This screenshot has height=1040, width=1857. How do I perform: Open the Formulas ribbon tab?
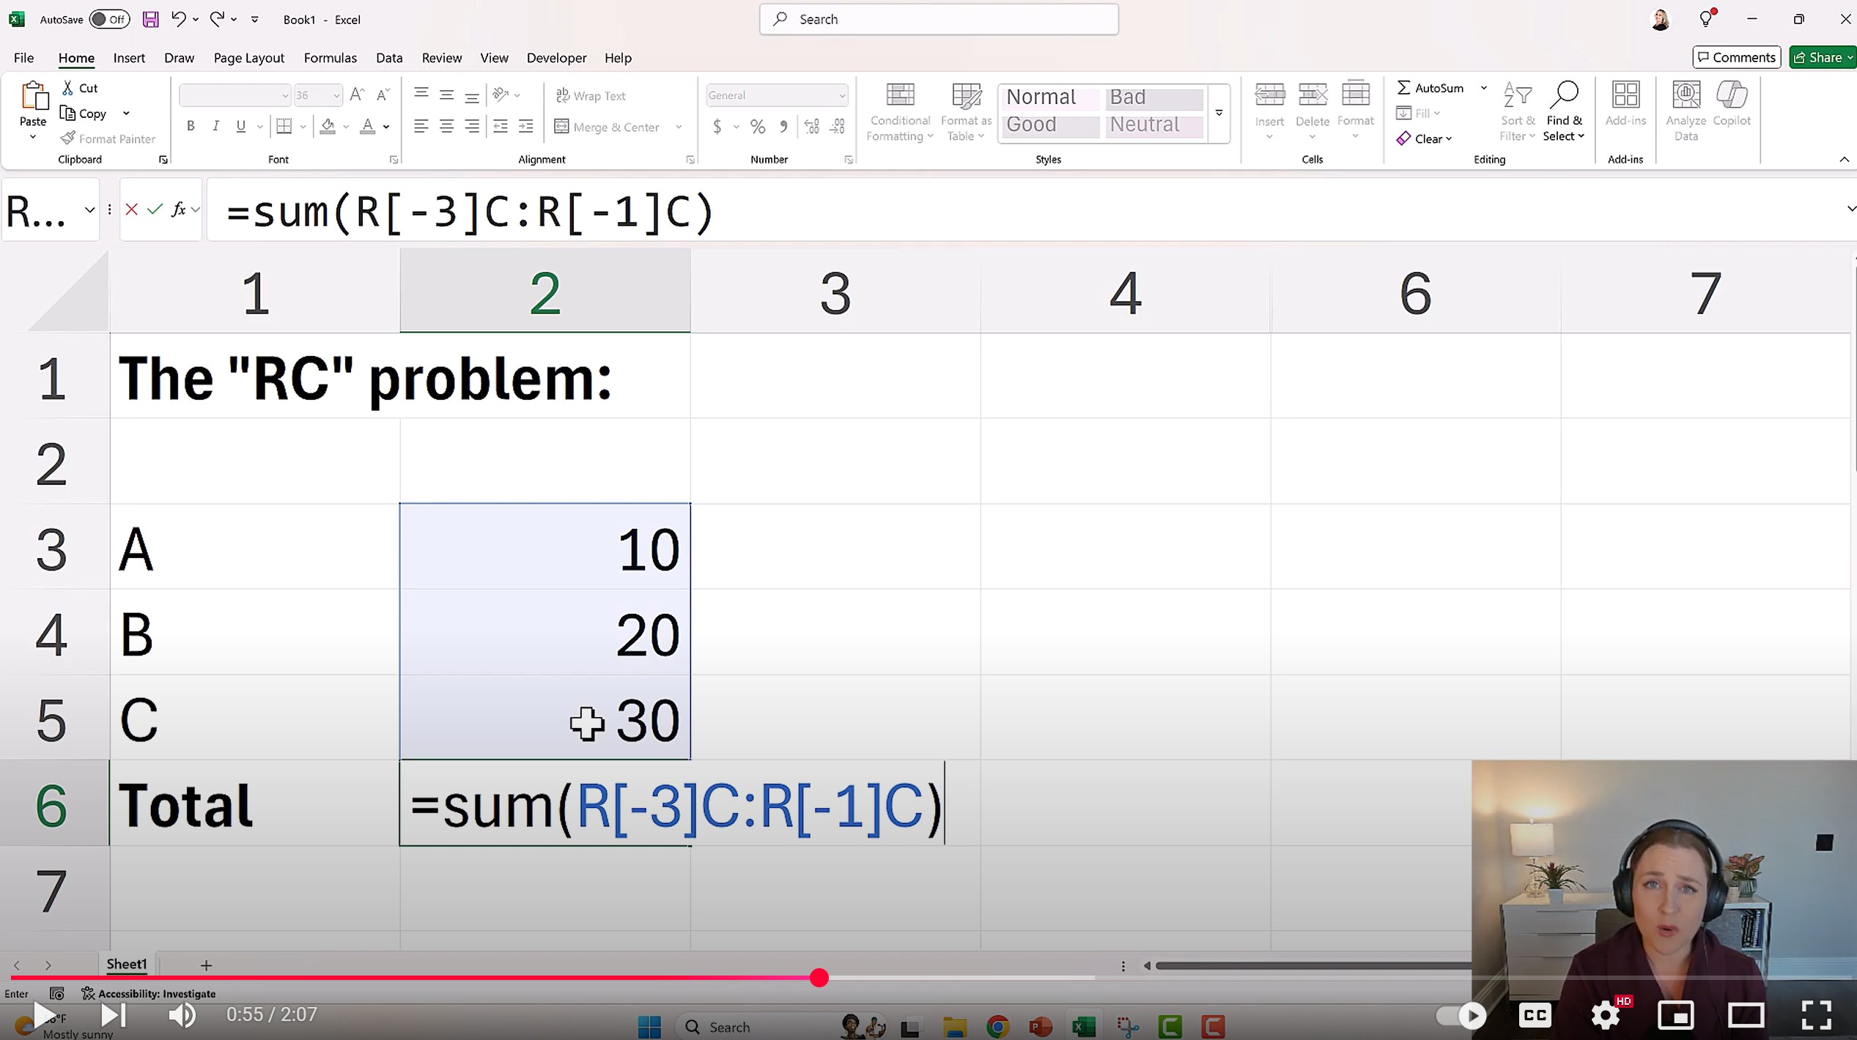click(x=330, y=58)
